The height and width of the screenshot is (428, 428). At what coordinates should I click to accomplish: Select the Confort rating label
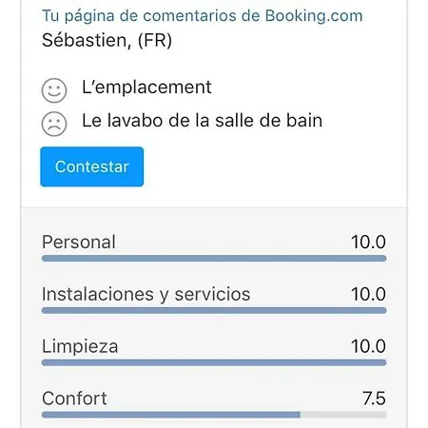[74, 399]
